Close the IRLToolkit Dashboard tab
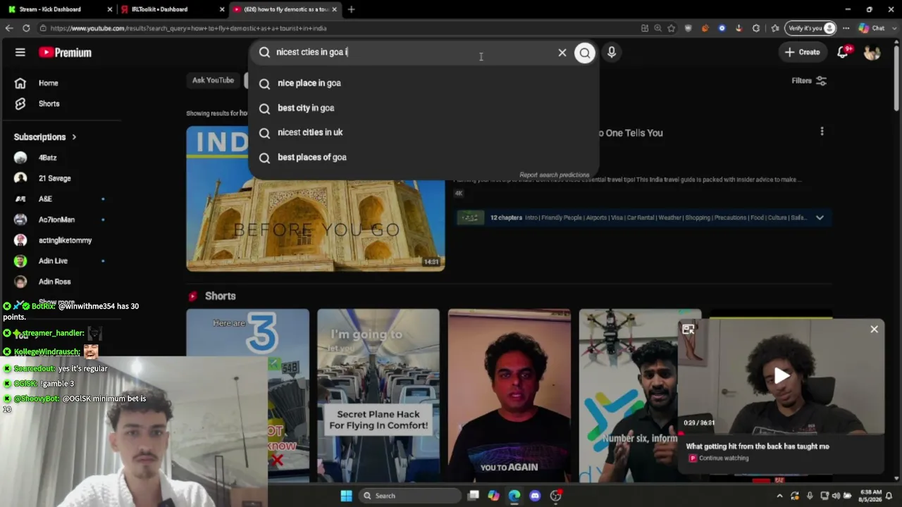This screenshot has width=902, height=507. [222, 9]
